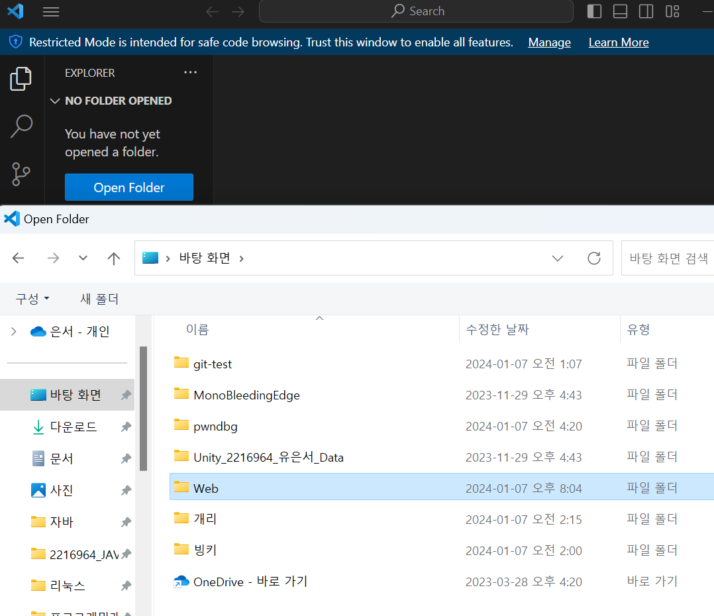Open Views and More Actions in Explorer panel

pos(191,72)
